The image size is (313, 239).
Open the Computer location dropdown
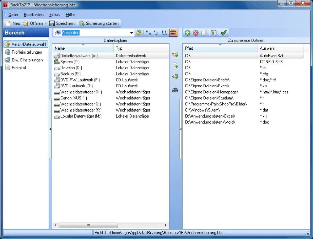point(131,32)
